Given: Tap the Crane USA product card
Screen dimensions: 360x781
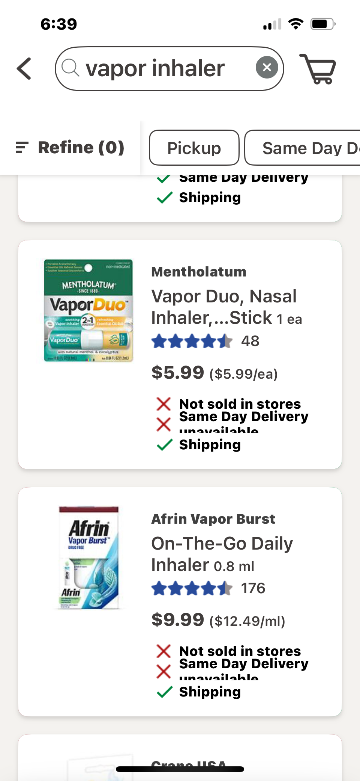Looking at the screenshot, I should [x=180, y=759].
